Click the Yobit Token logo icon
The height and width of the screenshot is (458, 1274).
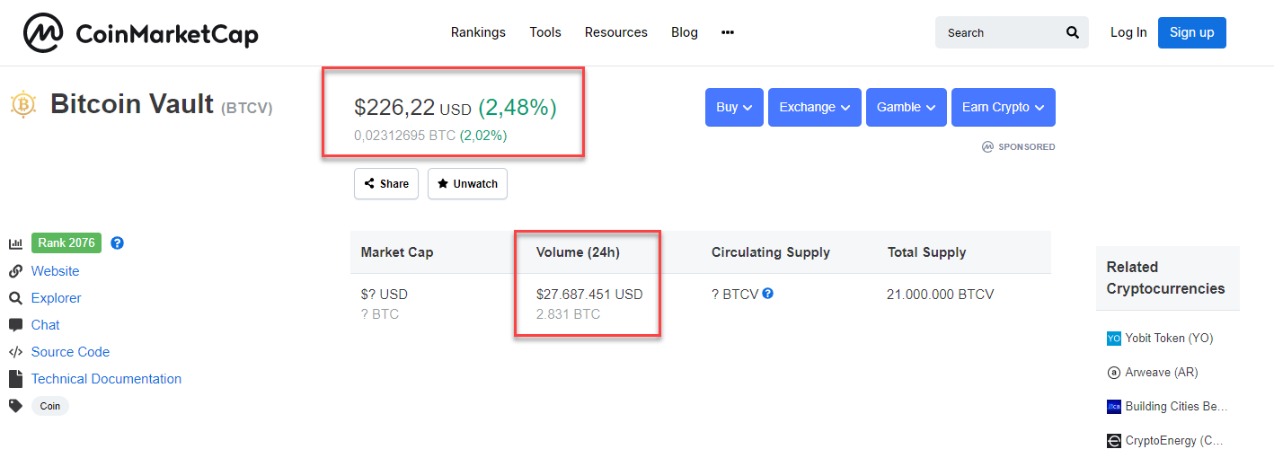1114,339
